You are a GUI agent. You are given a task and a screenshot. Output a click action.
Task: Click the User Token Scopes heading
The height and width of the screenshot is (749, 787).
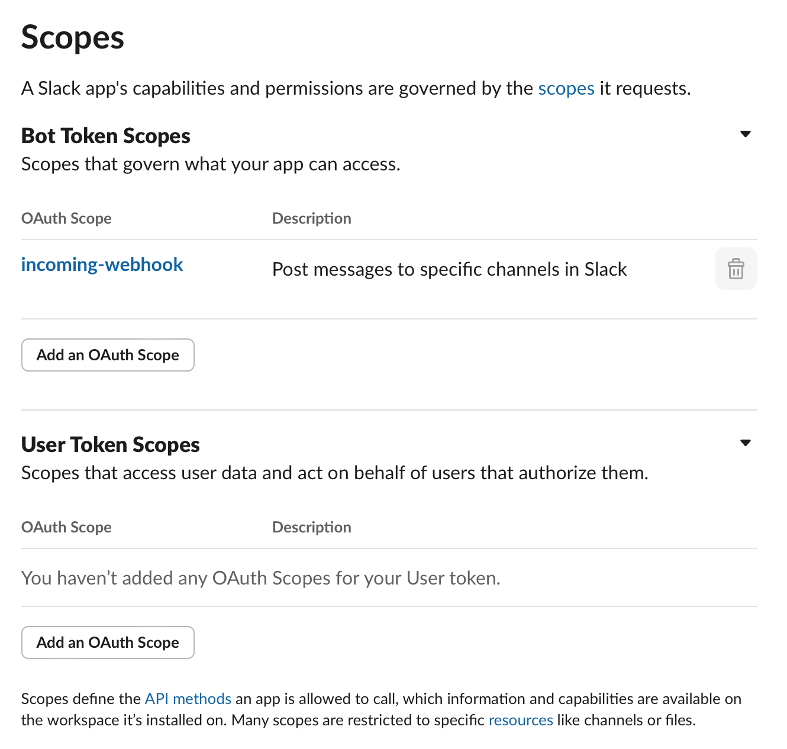110,444
